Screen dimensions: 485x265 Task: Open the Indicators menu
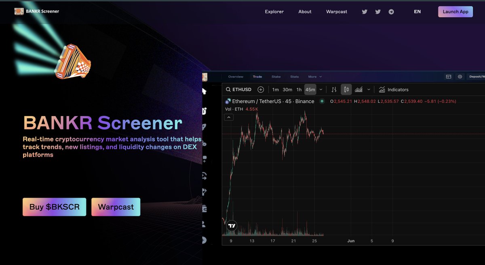point(394,90)
